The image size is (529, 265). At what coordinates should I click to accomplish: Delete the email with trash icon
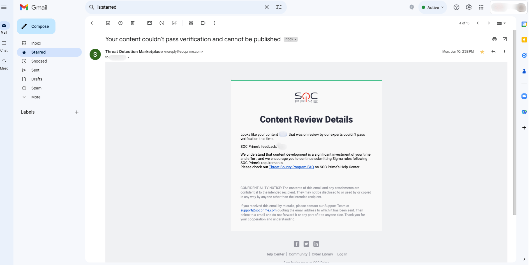133,23
